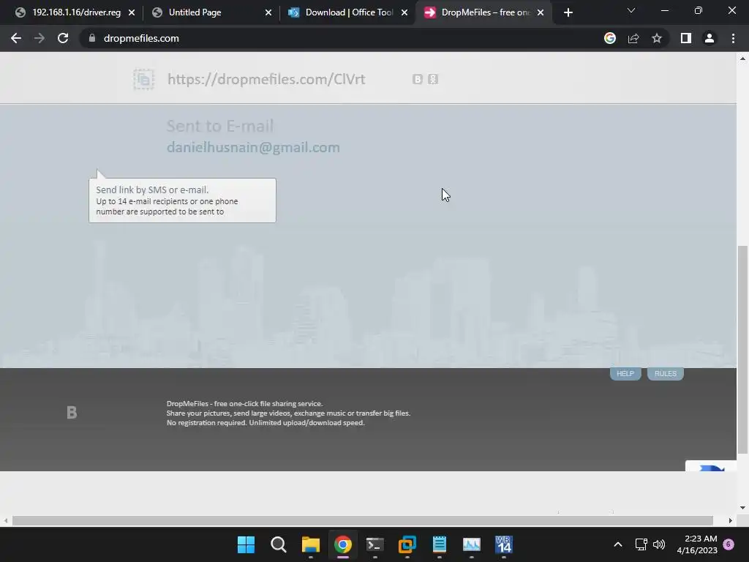Open the RULES button
749x562 pixels.
click(x=666, y=374)
